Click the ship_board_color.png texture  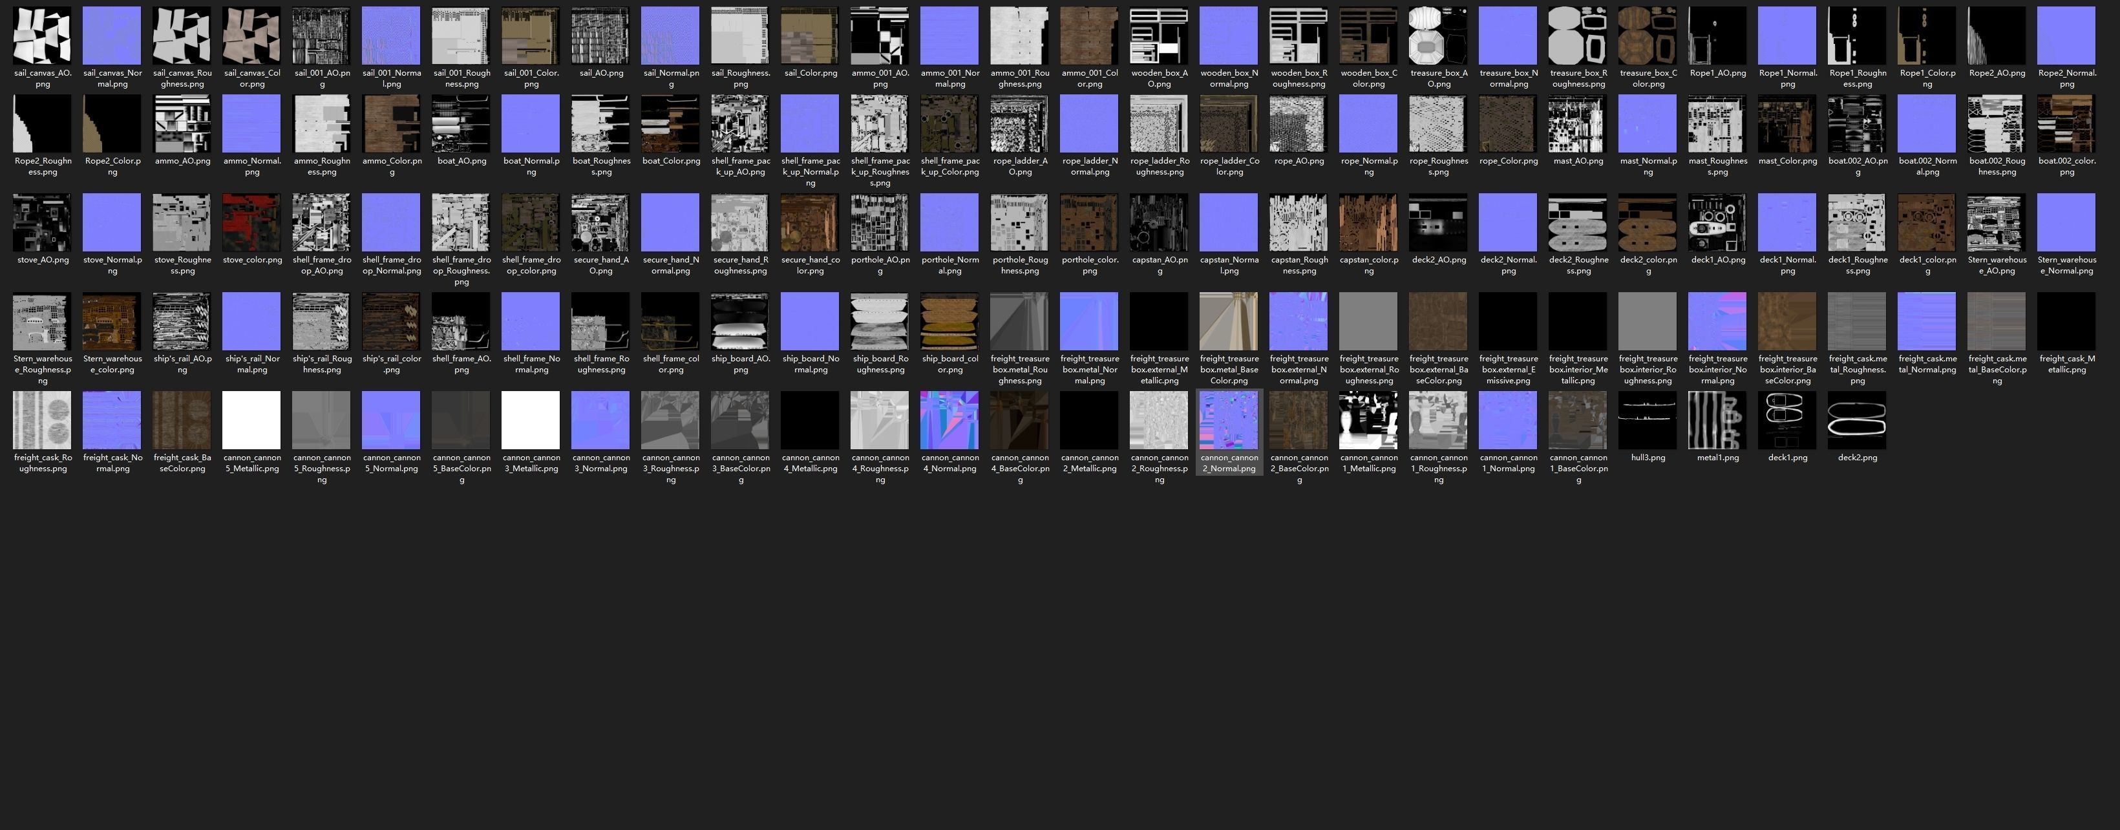pos(949,321)
